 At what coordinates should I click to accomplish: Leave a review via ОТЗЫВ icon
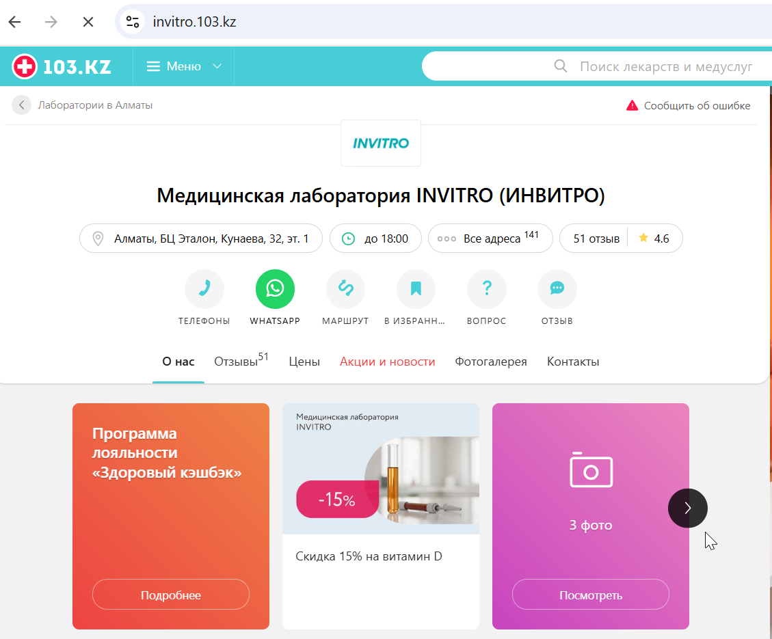coord(557,289)
